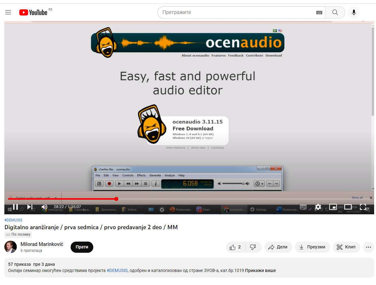Click the video's browser page scrollbar

click(x=373, y=71)
